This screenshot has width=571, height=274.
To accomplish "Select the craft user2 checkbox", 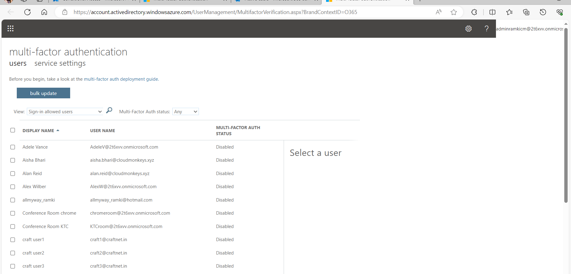I will [x=13, y=253].
